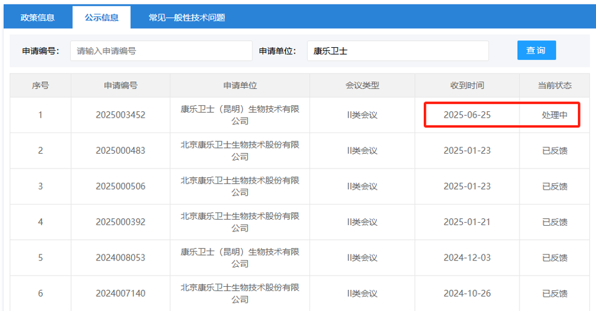Click the date 2025-01-23 in row 2
Image resolution: width=596 pixels, height=311 pixels.
(467, 151)
